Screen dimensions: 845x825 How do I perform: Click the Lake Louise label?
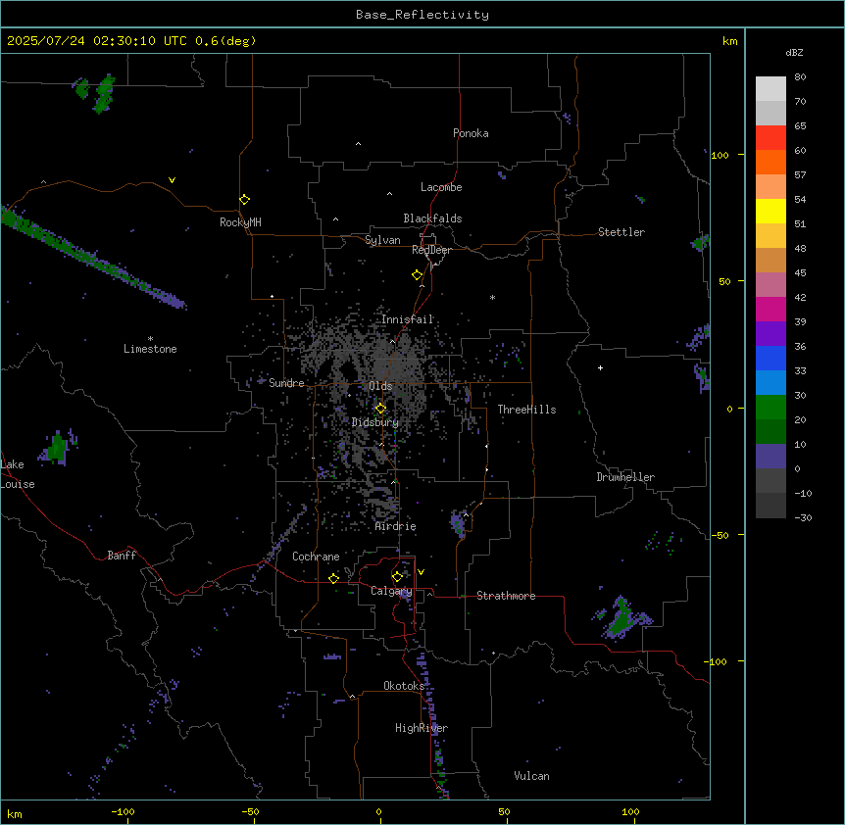coord(18,474)
